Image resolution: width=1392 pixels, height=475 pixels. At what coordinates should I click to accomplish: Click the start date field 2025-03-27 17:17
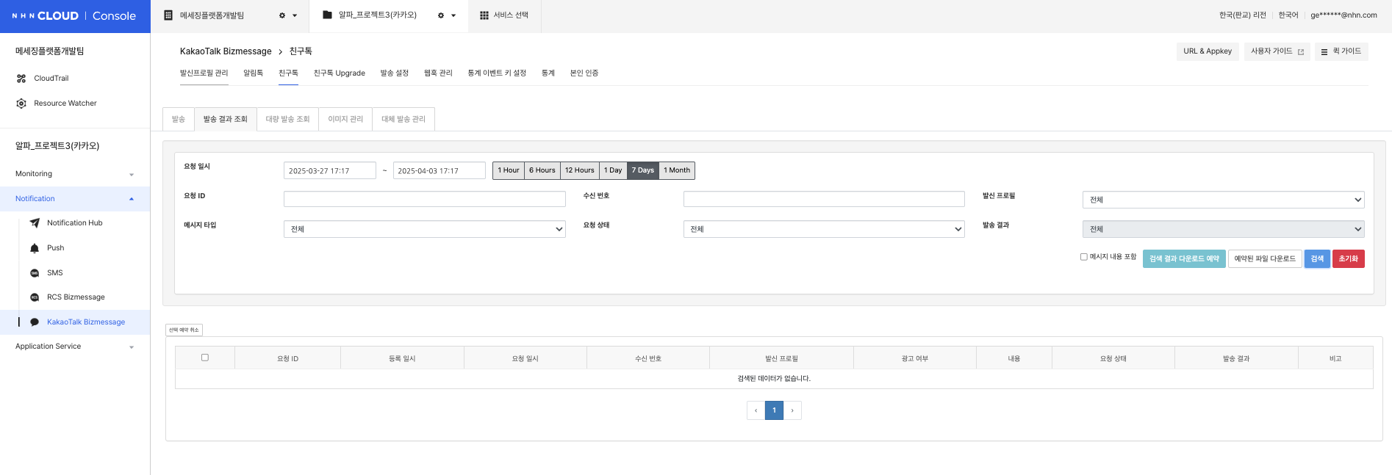[330, 170]
